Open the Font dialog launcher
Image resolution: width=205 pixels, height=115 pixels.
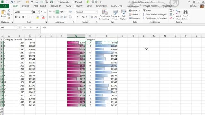point(46,22)
